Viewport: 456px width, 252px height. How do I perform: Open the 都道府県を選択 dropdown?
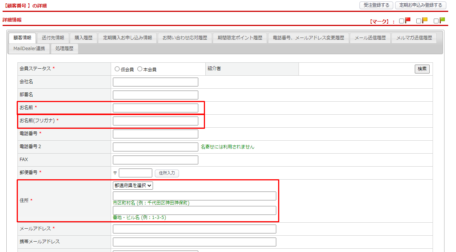(133, 186)
